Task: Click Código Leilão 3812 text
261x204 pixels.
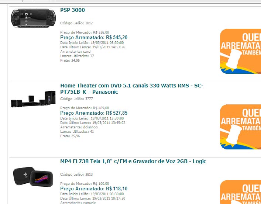Action: point(76,23)
